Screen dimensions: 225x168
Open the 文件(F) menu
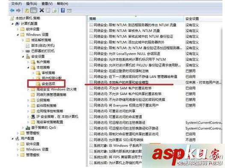17,4
